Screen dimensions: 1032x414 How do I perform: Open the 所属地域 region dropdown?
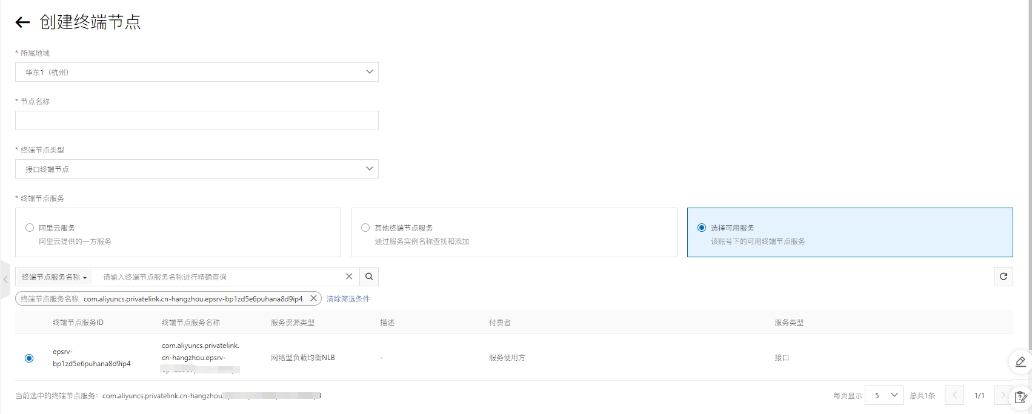coord(197,72)
